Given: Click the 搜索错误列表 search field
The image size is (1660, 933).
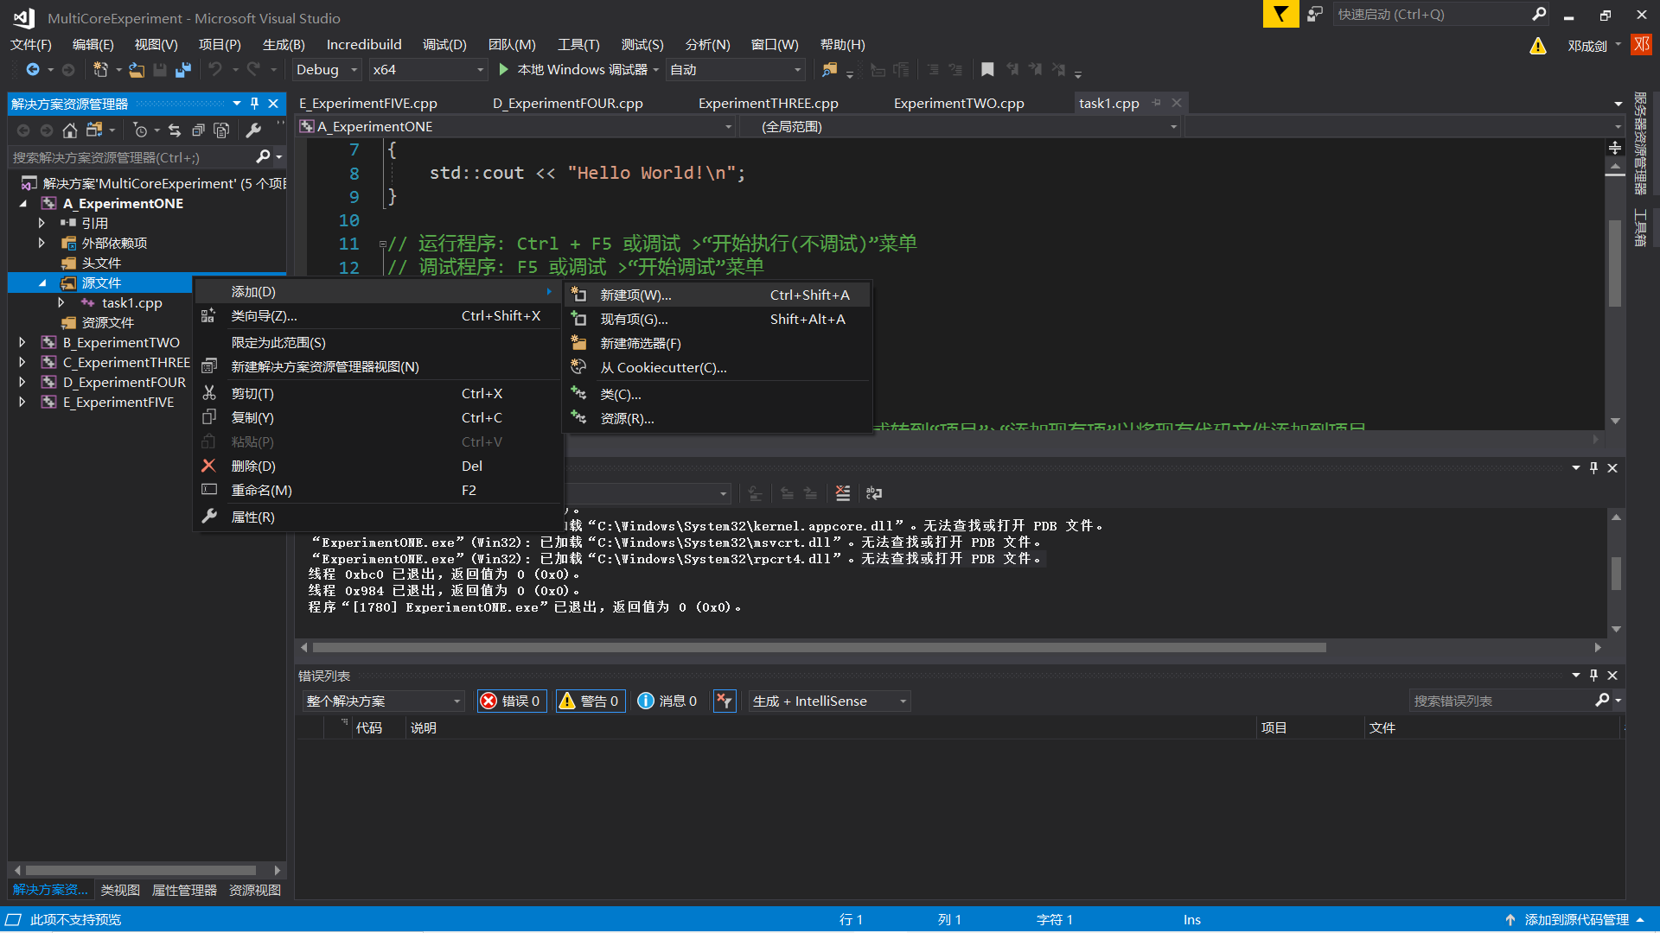Looking at the screenshot, I should [1502, 701].
